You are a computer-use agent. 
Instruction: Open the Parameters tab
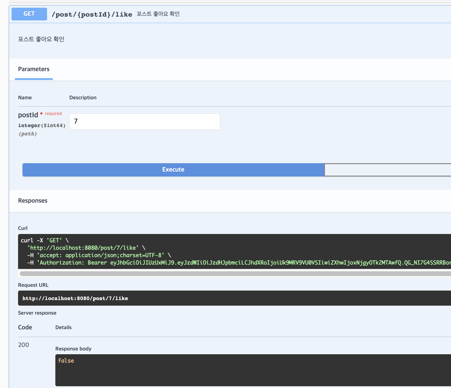[34, 69]
